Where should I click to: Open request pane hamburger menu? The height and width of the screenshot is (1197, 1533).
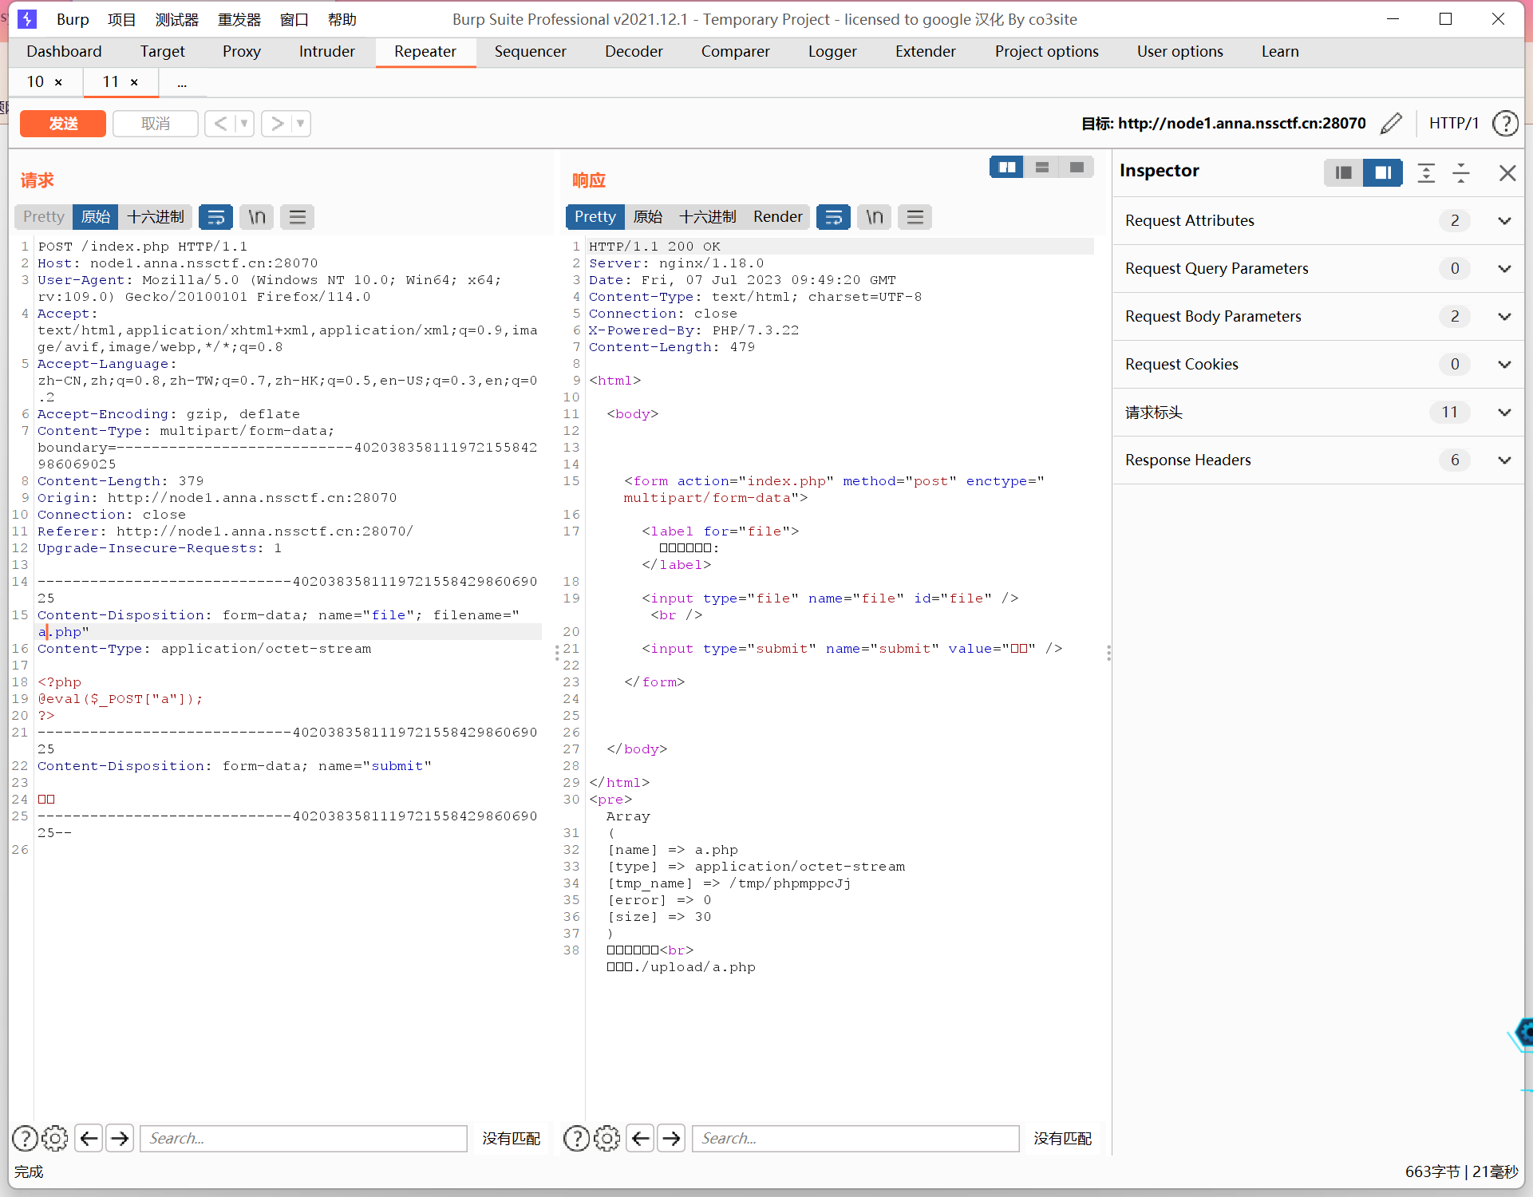coord(298,217)
